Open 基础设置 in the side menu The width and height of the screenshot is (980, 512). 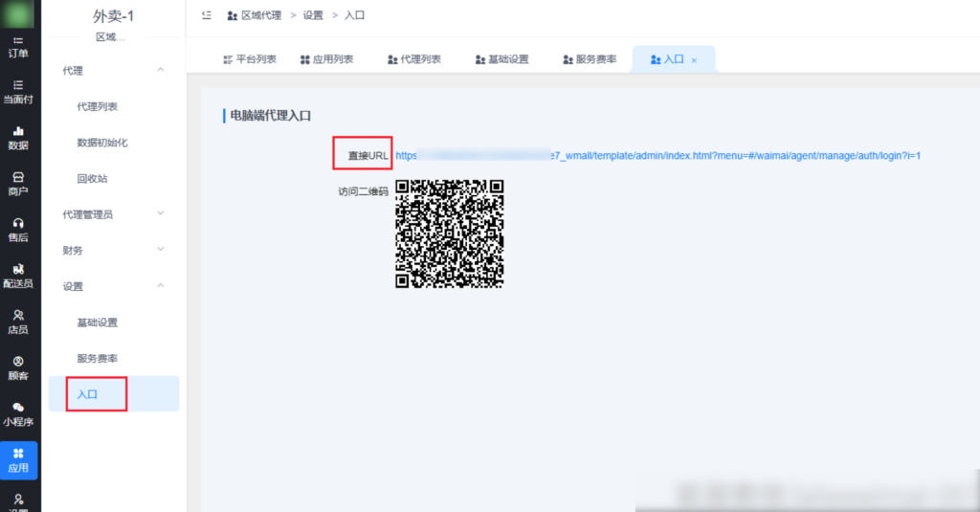click(x=97, y=323)
